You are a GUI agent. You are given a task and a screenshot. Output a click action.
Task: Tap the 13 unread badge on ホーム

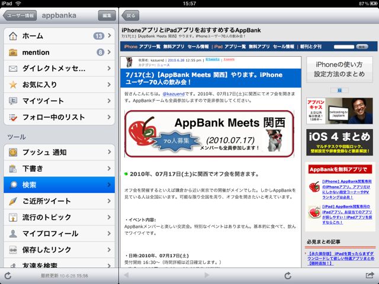click(99, 36)
